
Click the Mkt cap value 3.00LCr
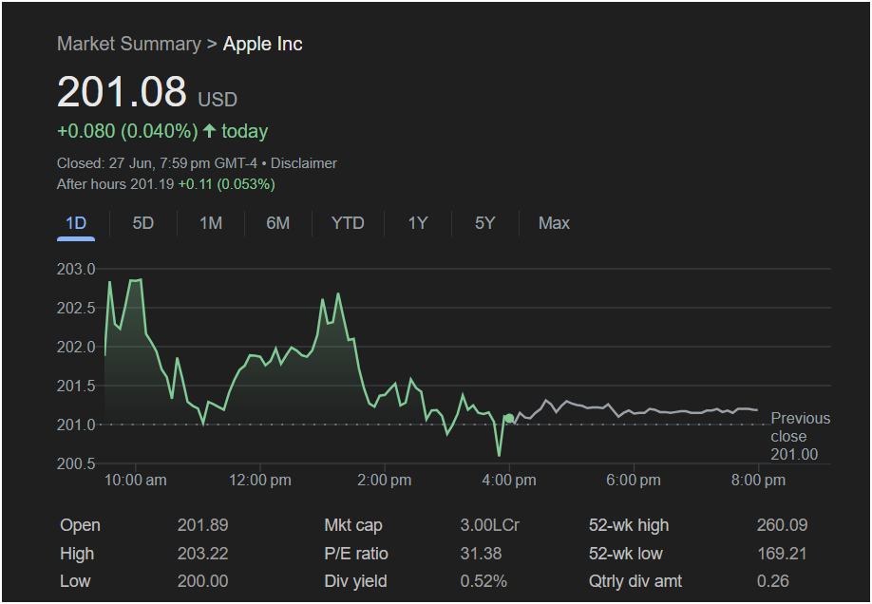tap(490, 525)
